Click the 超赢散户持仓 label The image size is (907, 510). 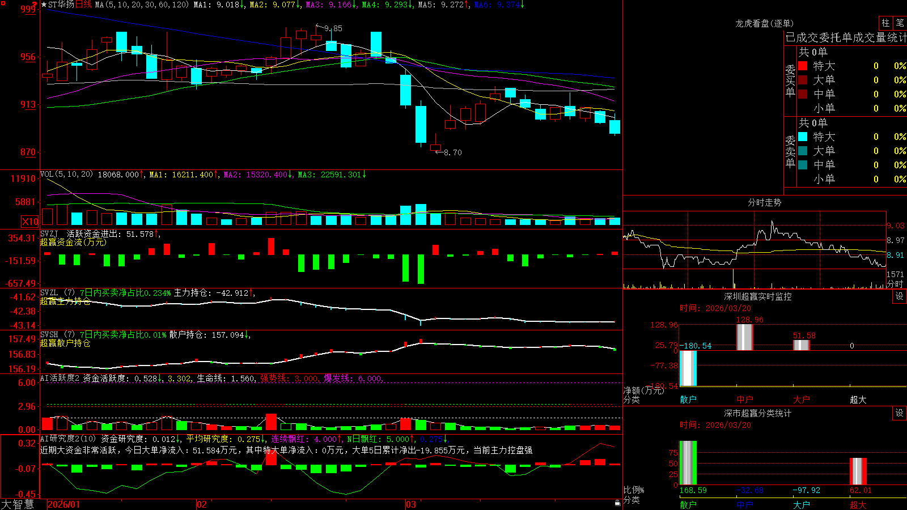tap(65, 343)
